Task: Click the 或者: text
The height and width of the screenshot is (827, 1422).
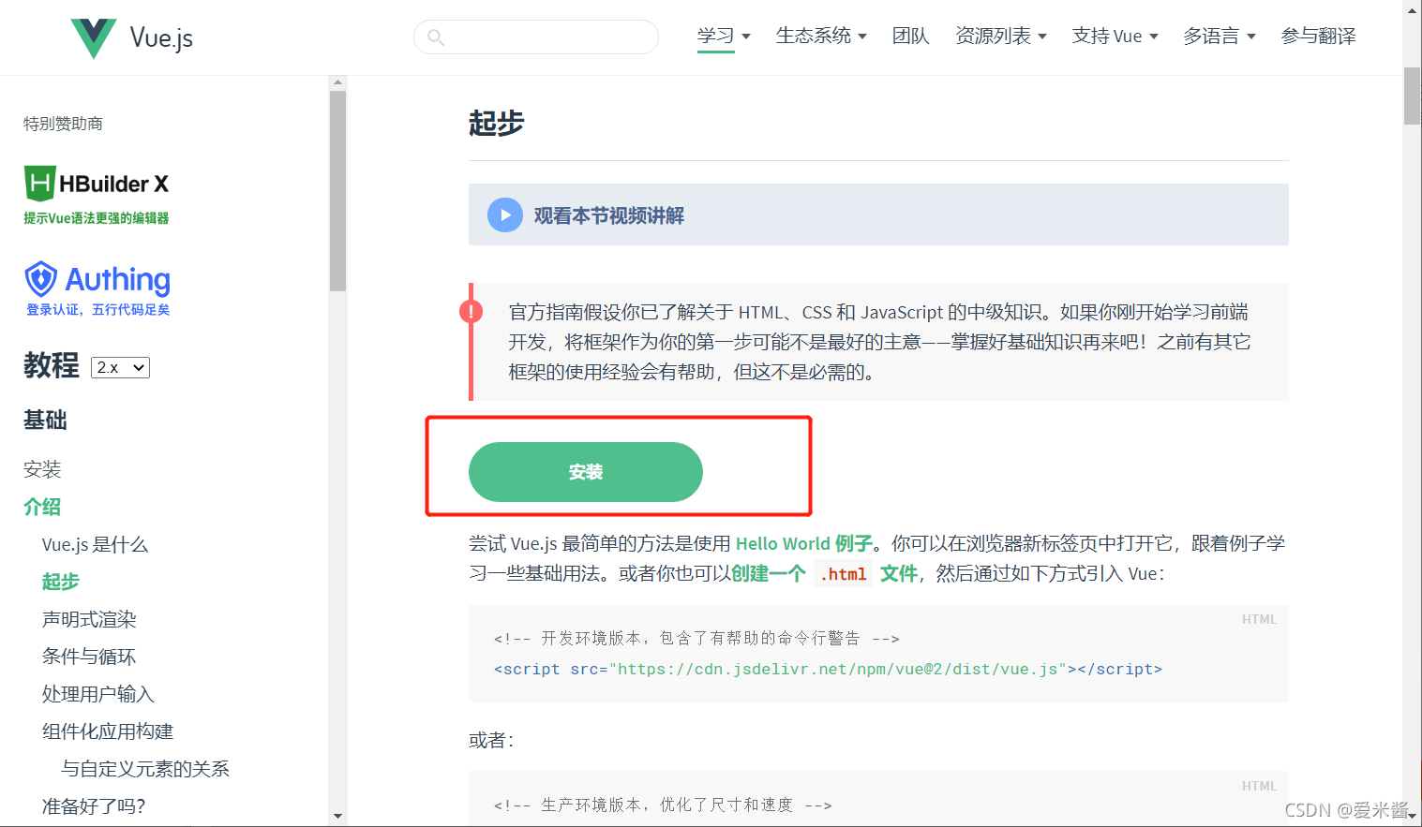Action: [x=491, y=741]
